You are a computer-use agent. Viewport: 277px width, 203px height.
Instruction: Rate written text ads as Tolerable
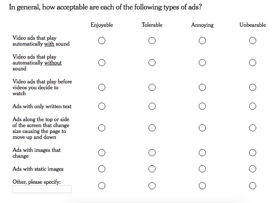click(152, 106)
